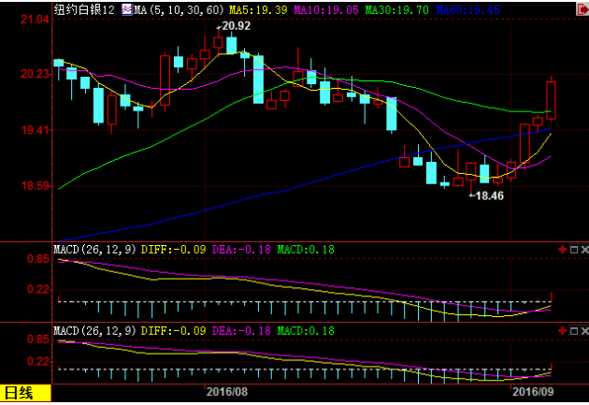589x405 pixels.
Task: Click the 20.92 high price label
Action: coord(236,26)
